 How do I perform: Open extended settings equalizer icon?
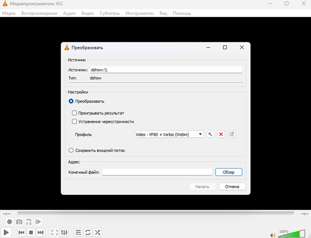pos(64,232)
